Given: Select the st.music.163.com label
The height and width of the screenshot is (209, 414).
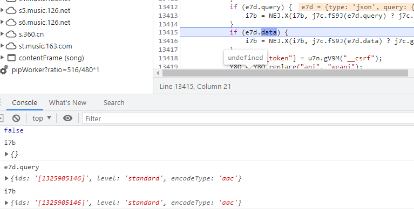Looking at the screenshot, I should (x=45, y=46).
